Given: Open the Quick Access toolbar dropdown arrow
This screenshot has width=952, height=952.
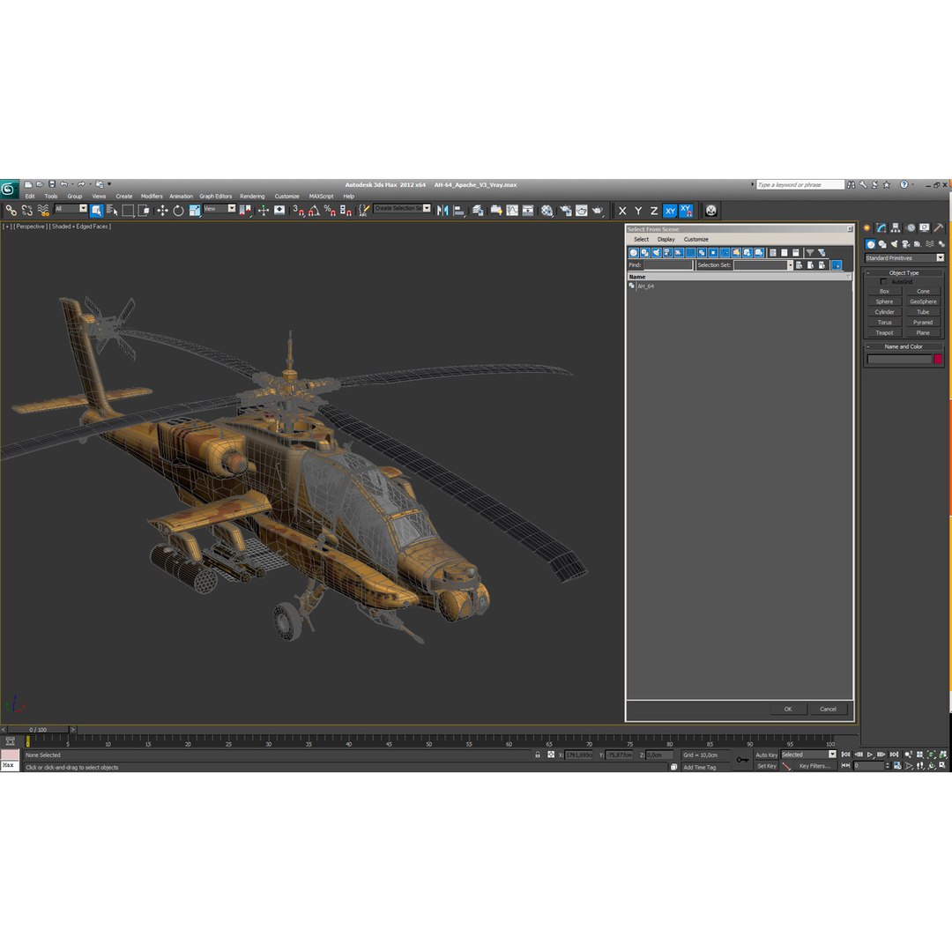Looking at the screenshot, I should pyautogui.click(x=109, y=184).
